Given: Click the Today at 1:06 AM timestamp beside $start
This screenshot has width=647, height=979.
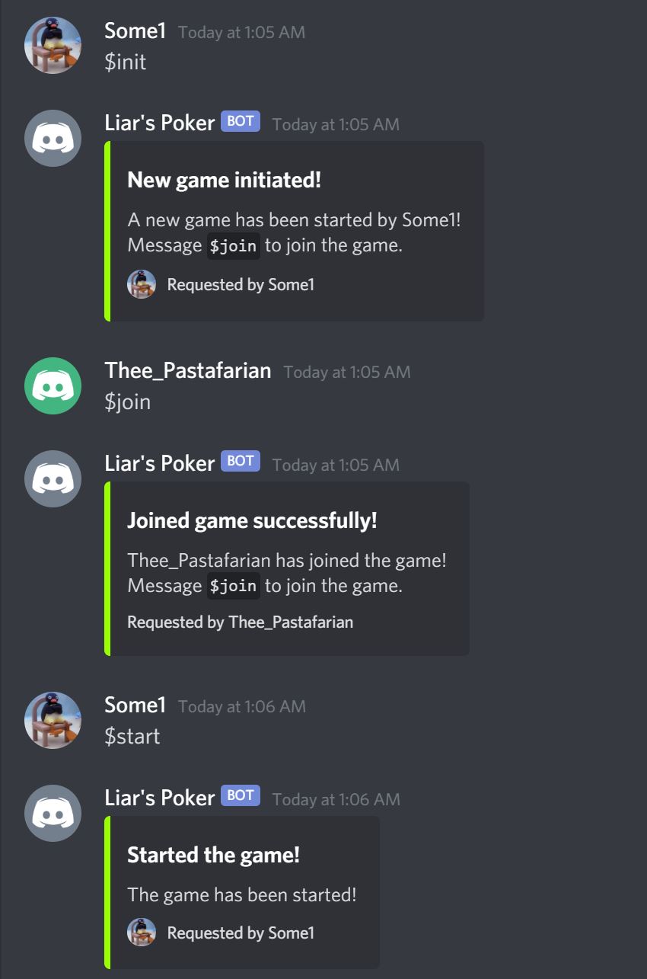Looking at the screenshot, I should coord(242,706).
